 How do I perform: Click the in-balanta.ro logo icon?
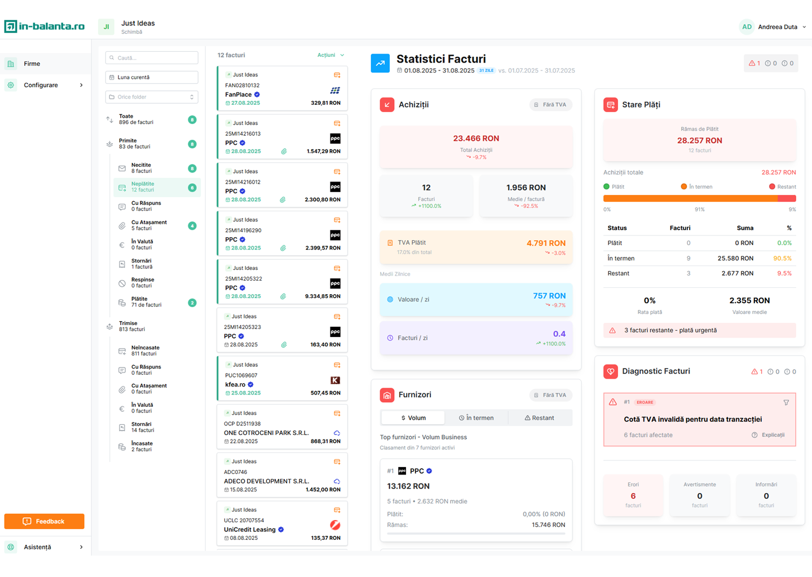11,26
